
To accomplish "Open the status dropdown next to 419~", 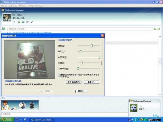I will coord(24,15).
